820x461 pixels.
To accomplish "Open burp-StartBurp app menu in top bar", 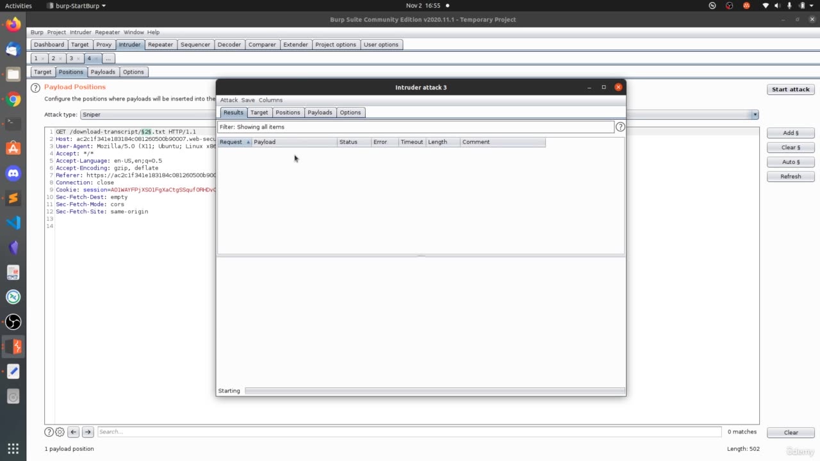I will point(77,6).
